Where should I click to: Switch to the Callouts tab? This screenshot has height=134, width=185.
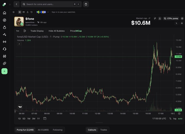(x=92, y=130)
